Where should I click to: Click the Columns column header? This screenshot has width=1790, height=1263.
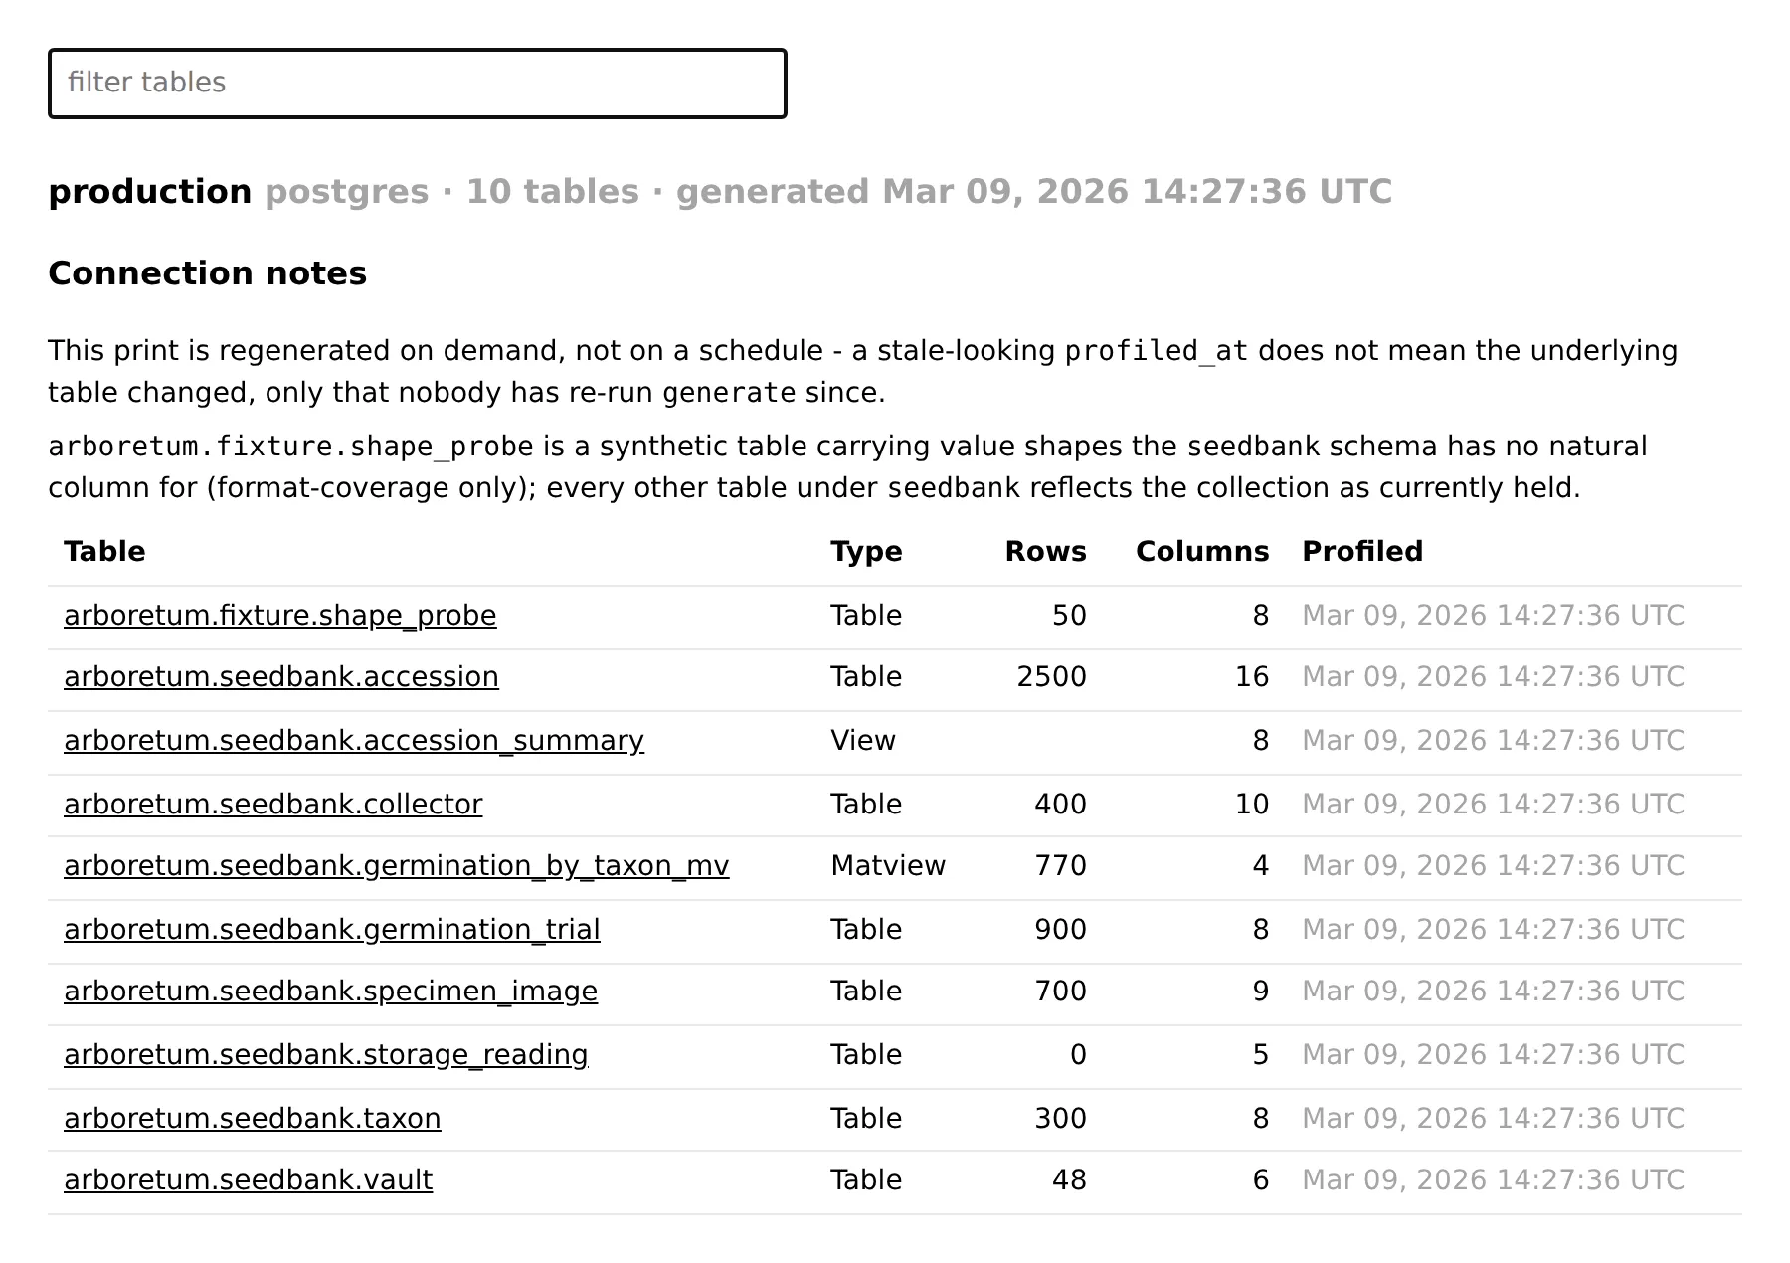1202,552
